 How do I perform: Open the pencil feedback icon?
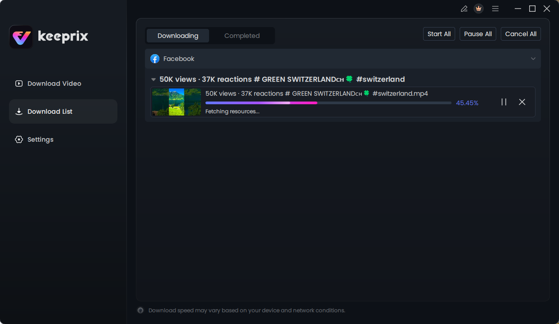coord(464,8)
